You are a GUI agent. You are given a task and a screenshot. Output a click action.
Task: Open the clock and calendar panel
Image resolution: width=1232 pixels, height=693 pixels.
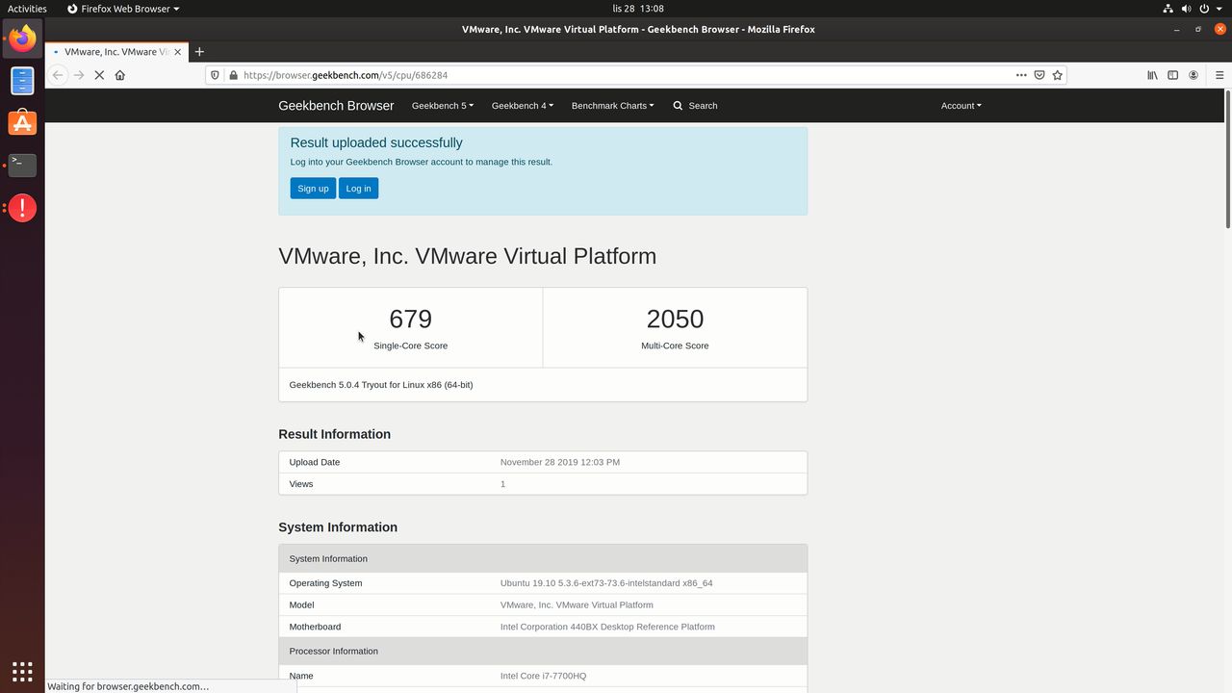638,9
